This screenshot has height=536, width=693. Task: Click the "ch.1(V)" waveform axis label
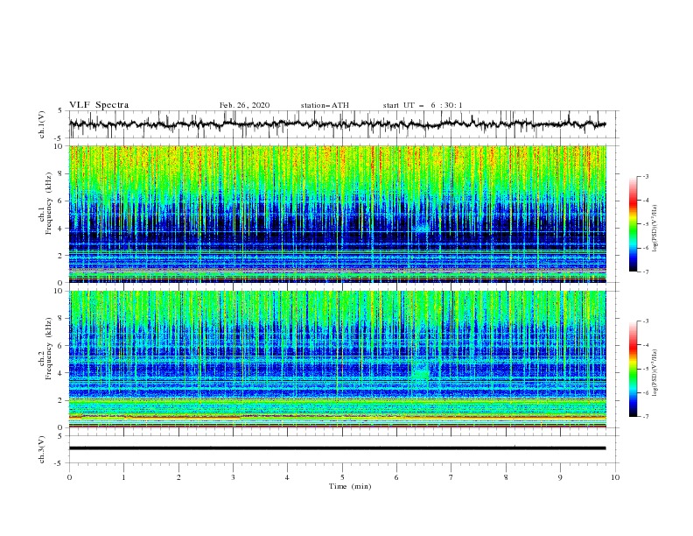[42, 124]
